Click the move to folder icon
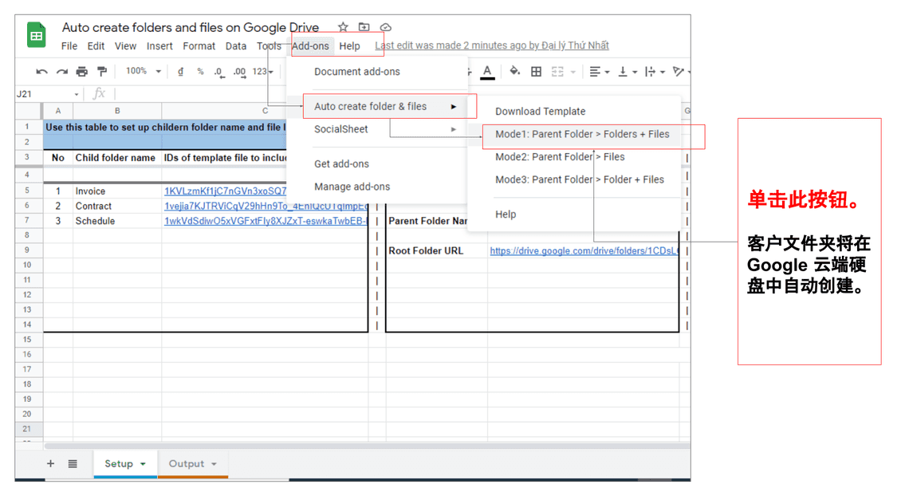This screenshot has height=496, width=909. 364,28
